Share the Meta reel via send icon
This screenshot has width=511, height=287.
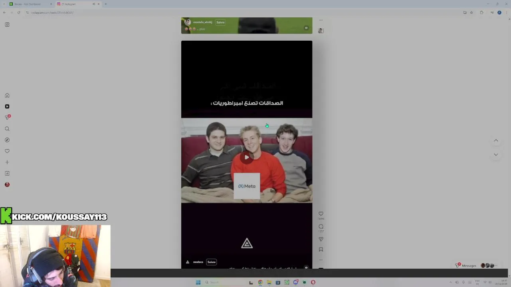[x=321, y=239]
